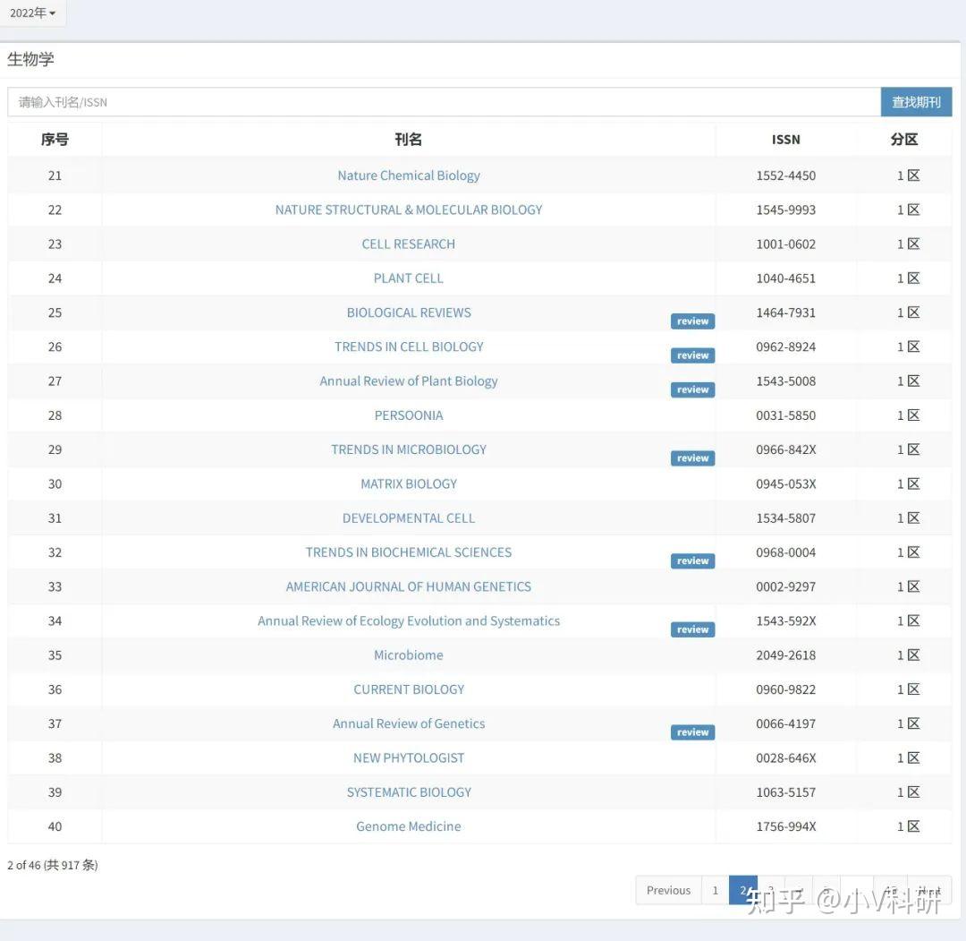
Task: Click the '2 of 46 (共 917 条)' page info
Action: point(53,865)
